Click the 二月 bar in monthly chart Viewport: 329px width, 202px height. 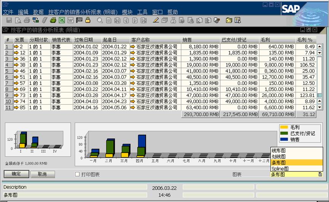click(110, 148)
